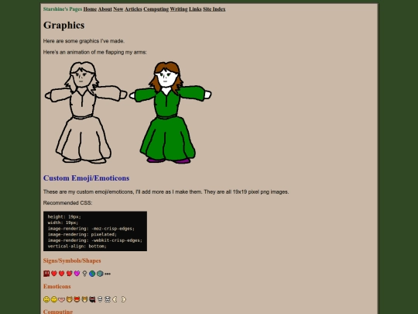
Task: Click the yellow face next to pink lips emoticon
Action: 54,299
